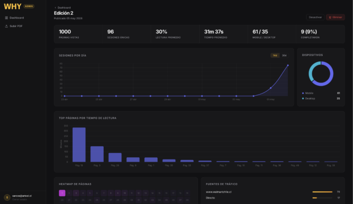Click heatmap cell for page 7
This screenshot has height=204, width=353.
104,193
